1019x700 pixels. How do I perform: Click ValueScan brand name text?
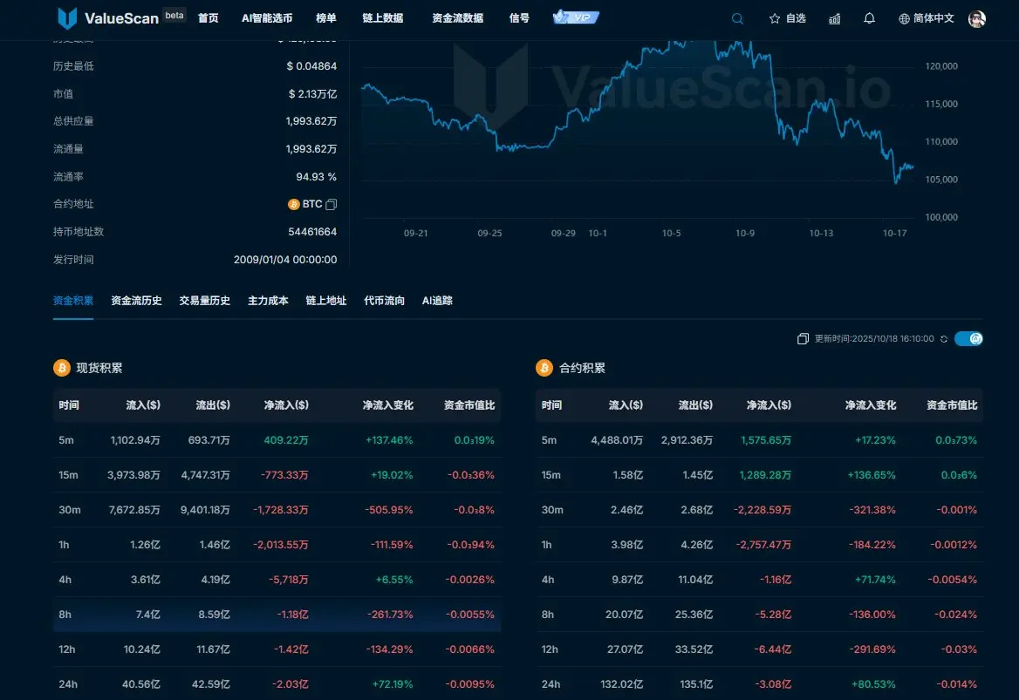pyautogui.click(x=121, y=19)
